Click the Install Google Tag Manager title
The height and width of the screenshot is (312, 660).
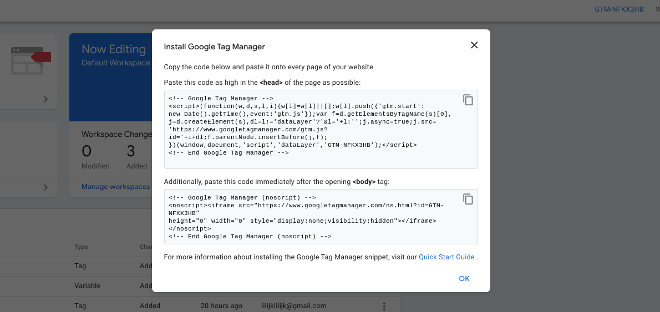coord(214,47)
